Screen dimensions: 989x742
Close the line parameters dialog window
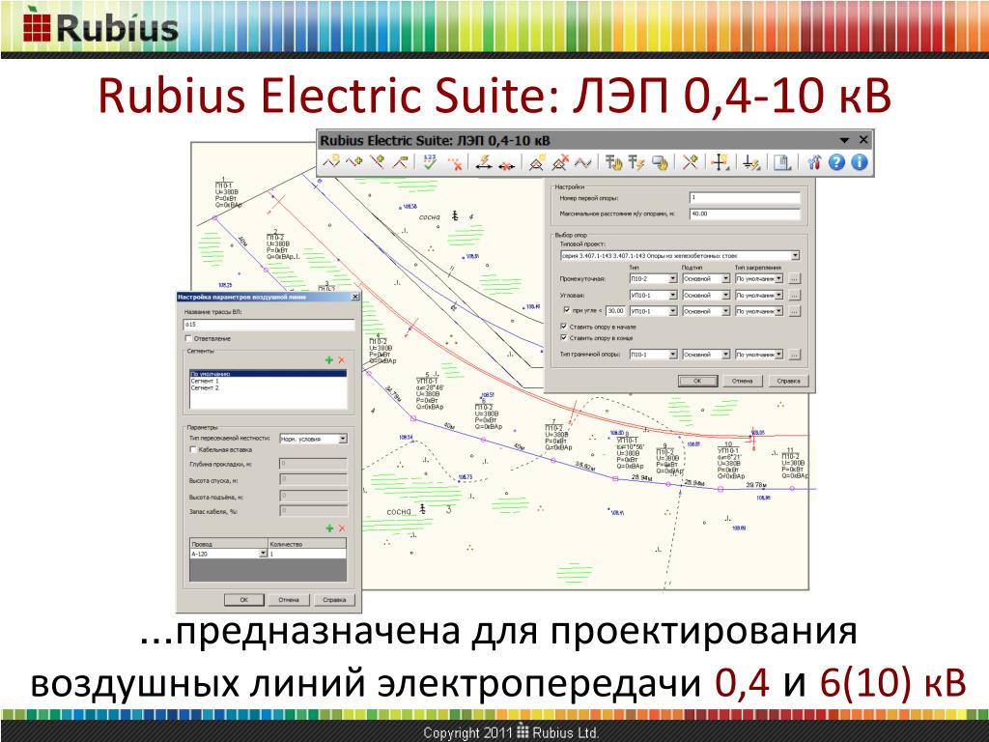(355, 297)
